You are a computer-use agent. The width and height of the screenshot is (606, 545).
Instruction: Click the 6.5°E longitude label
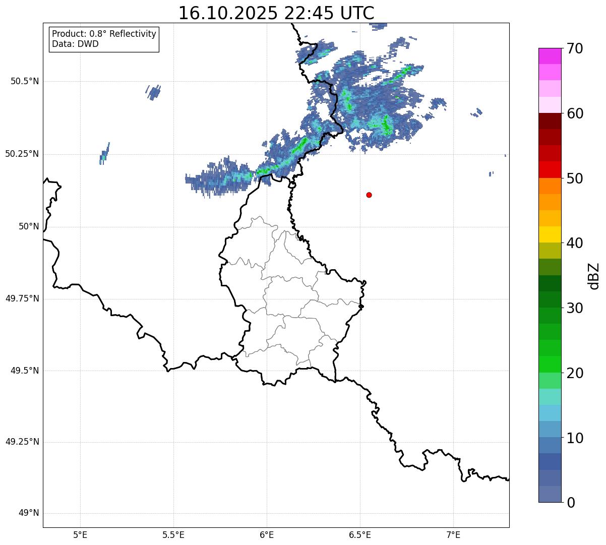coord(360,534)
